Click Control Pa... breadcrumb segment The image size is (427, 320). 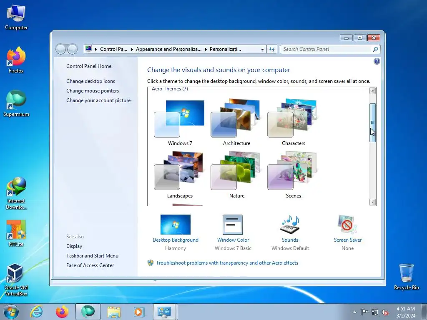(113, 49)
